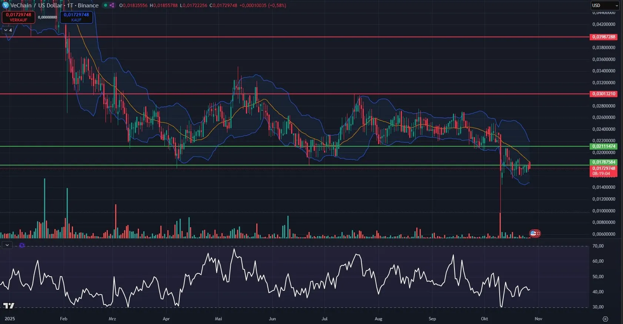Collapse the RSI pane legend chevron
This screenshot has width=623, height=324.
tap(7, 245)
